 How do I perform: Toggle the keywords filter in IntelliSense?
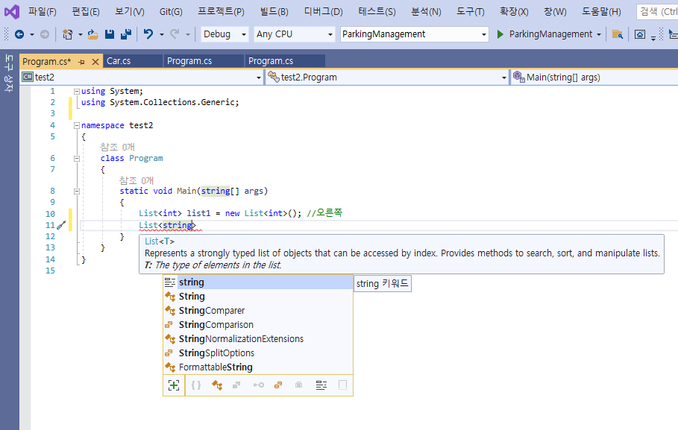point(321,385)
